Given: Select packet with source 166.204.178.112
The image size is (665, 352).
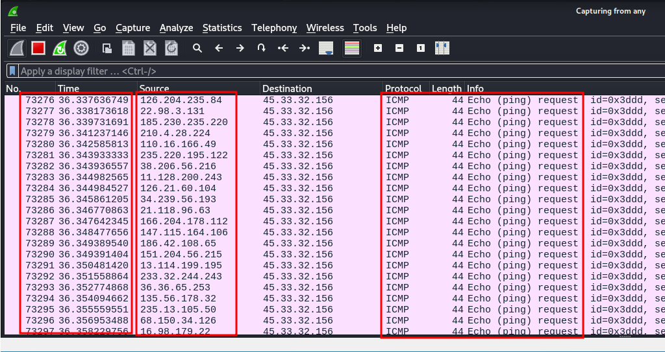Looking at the screenshot, I should [x=335, y=222].
